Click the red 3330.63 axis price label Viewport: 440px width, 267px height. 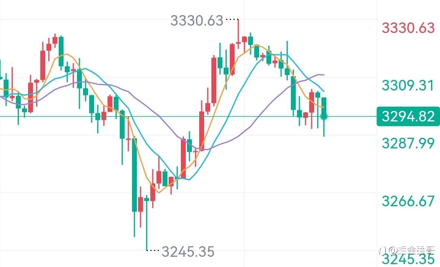[408, 28]
